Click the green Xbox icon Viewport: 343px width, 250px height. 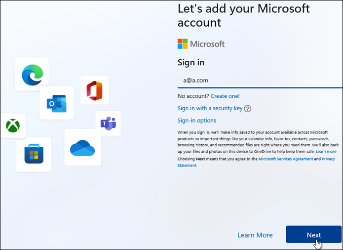pyautogui.click(x=12, y=125)
